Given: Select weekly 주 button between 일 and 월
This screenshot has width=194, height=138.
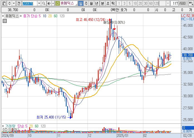Looking at the screenshot, I should coord(86,3).
